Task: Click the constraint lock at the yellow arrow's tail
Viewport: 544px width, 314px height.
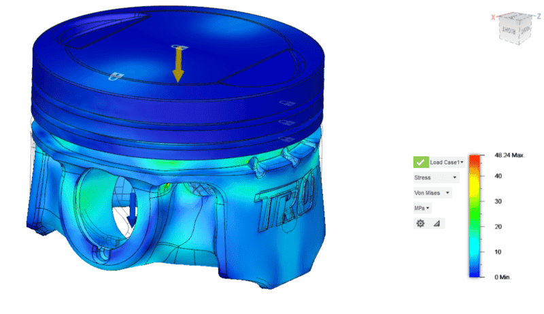Action: point(180,47)
